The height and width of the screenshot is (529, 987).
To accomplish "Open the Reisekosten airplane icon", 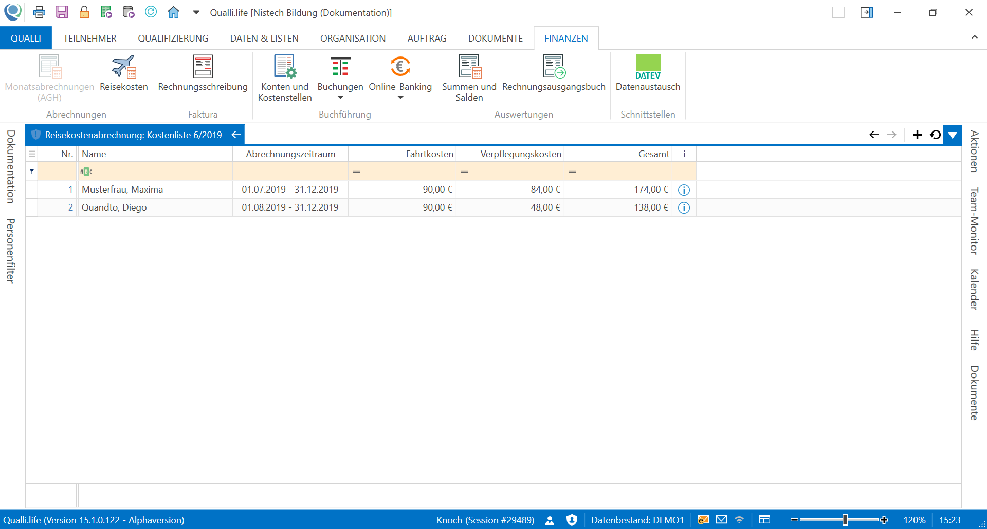I will [123, 67].
